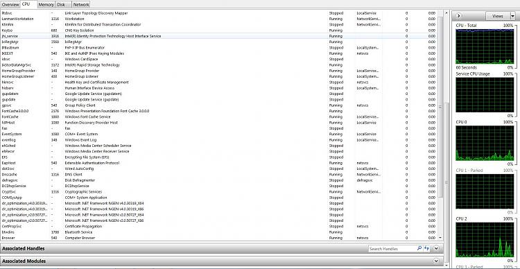Image resolution: width=520 pixels, height=269 pixels.
Task: Select the EFS service row
Action: click(x=219, y=157)
